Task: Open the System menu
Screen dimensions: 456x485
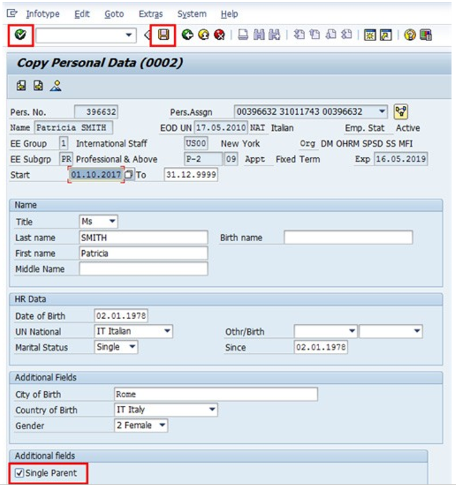Action: tap(192, 14)
